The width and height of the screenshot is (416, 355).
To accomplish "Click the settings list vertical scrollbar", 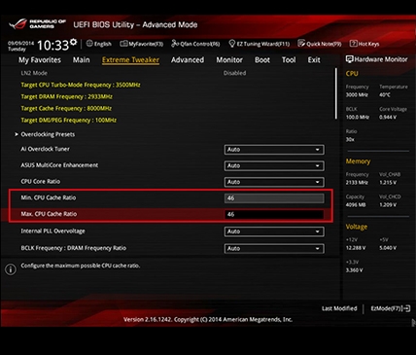I will pos(336,93).
